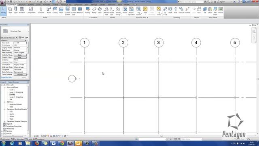Select the Door tool

[x=16, y=10]
